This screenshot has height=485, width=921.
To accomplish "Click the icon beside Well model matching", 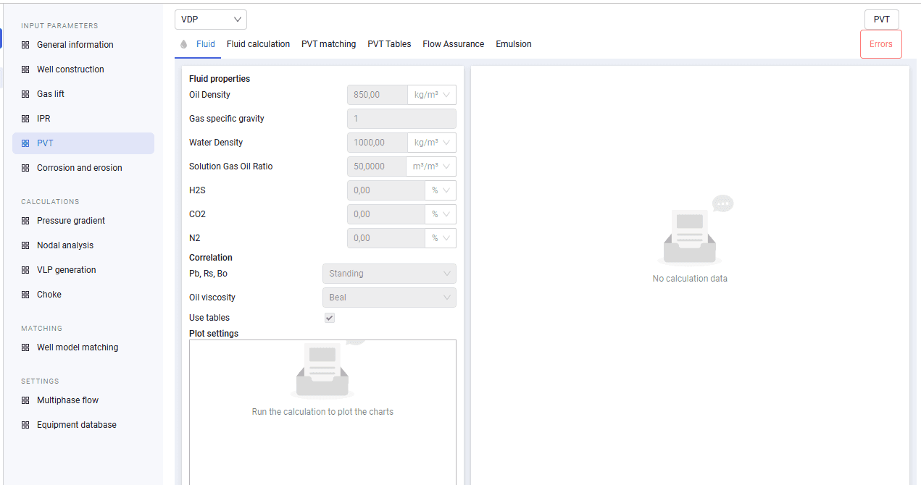I will pyautogui.click(x=25, y=347).
